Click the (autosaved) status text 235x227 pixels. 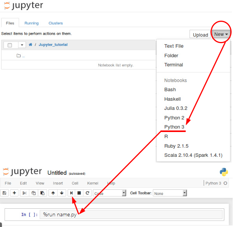[x=77, y=174]
